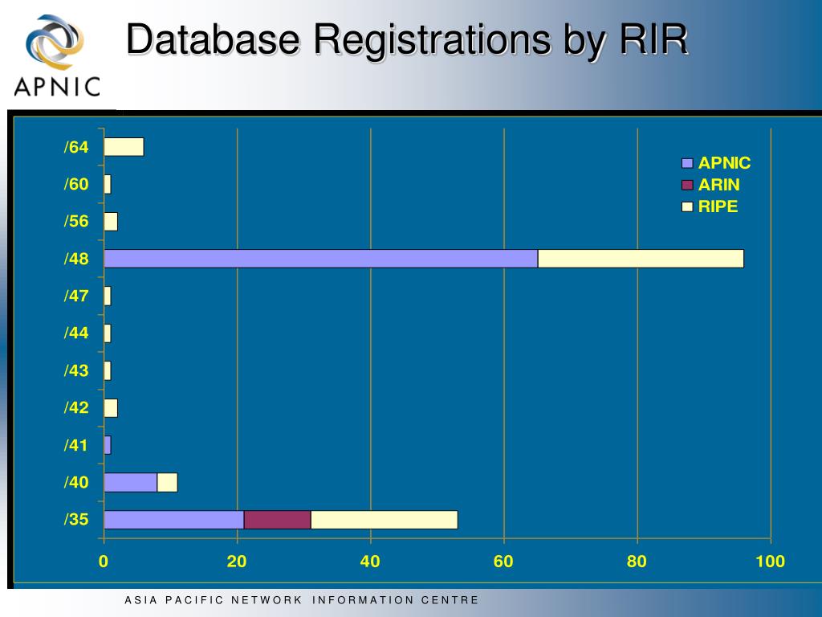Click the x-axis value 40
822x617 pixels.
(370, 562)
